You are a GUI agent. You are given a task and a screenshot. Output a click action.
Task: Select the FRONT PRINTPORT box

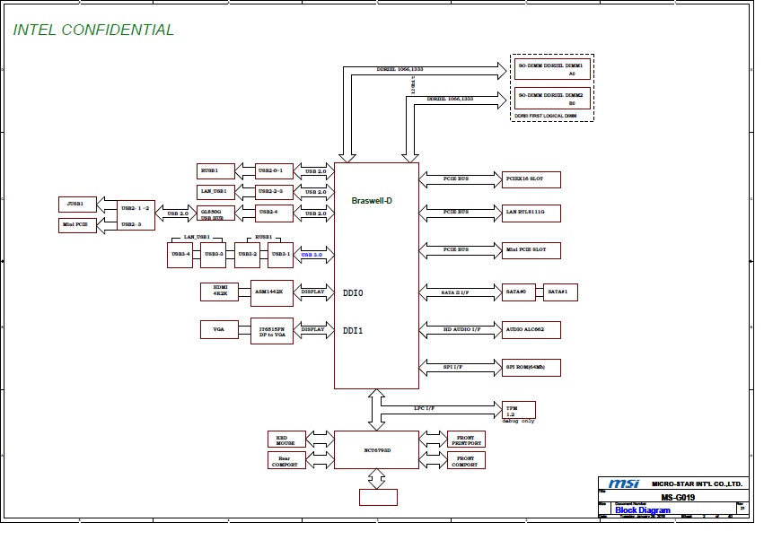coord(466,440)
